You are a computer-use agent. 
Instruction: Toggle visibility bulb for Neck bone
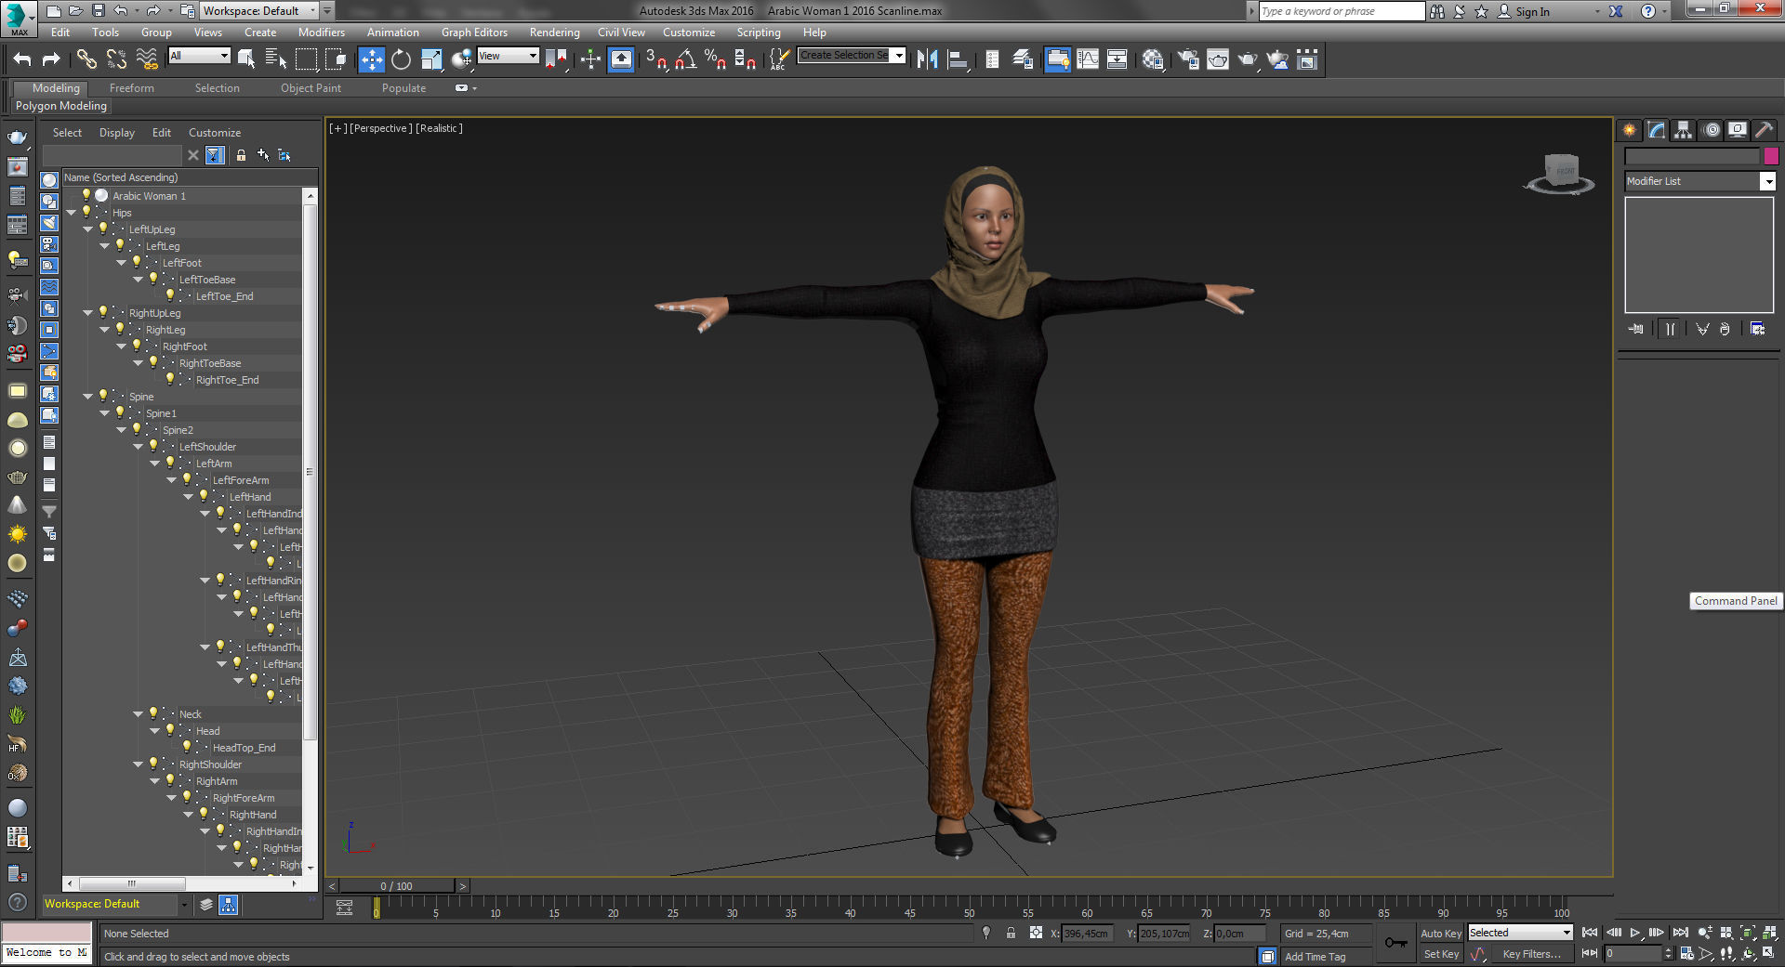pos(153,713)
